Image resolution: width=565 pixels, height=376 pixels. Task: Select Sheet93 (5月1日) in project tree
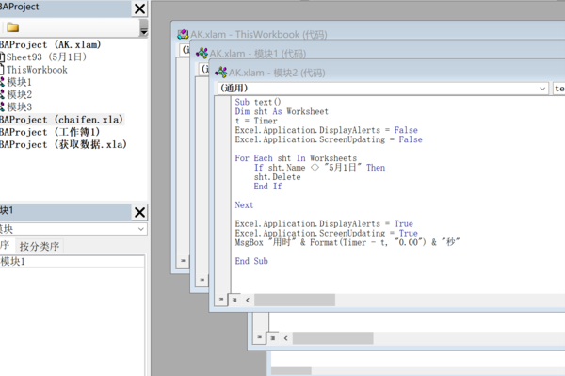pyautogui.click(x=46, y=57)
